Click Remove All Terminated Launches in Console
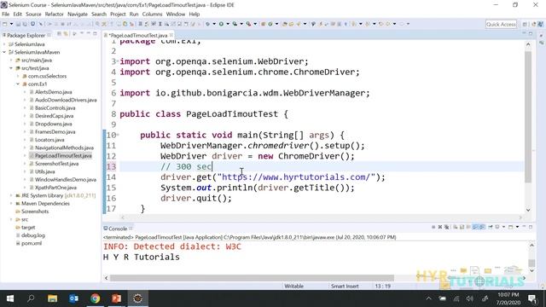546x307 pixels. pyautogui.click(x=447, y=227)
